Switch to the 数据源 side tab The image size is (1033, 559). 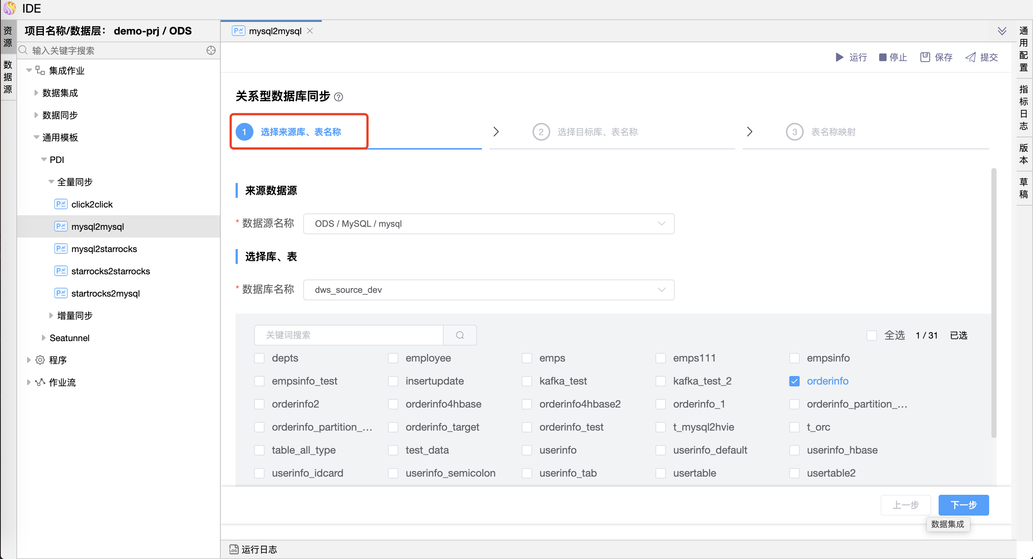pyautogui.click(x=8, y=77)
